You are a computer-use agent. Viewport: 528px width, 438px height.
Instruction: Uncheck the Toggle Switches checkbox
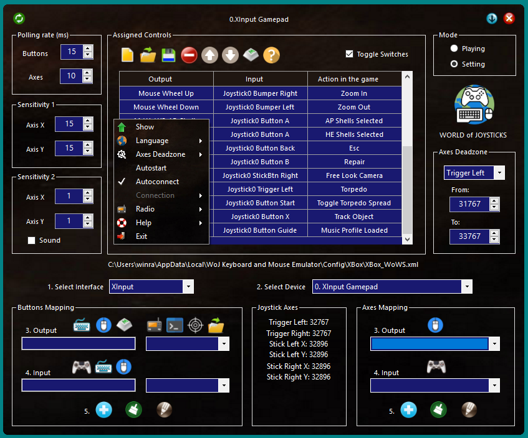coord(350,54)
